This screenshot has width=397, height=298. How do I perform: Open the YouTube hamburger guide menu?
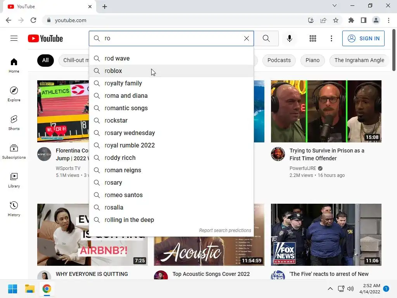[x=14, y=38]
